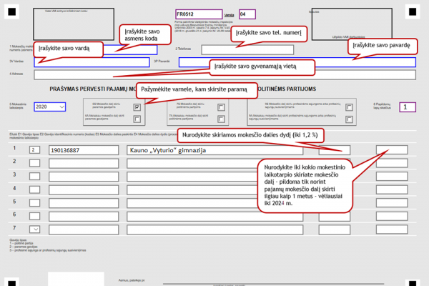Viewport: 429px width, 286px height.
Task: Tick the 7S politinėms partijoms checkbox
Action: click(221, 107)
